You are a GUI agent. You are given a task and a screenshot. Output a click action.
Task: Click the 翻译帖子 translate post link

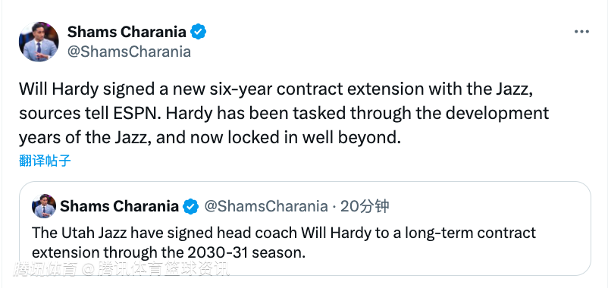coord(45,161)
